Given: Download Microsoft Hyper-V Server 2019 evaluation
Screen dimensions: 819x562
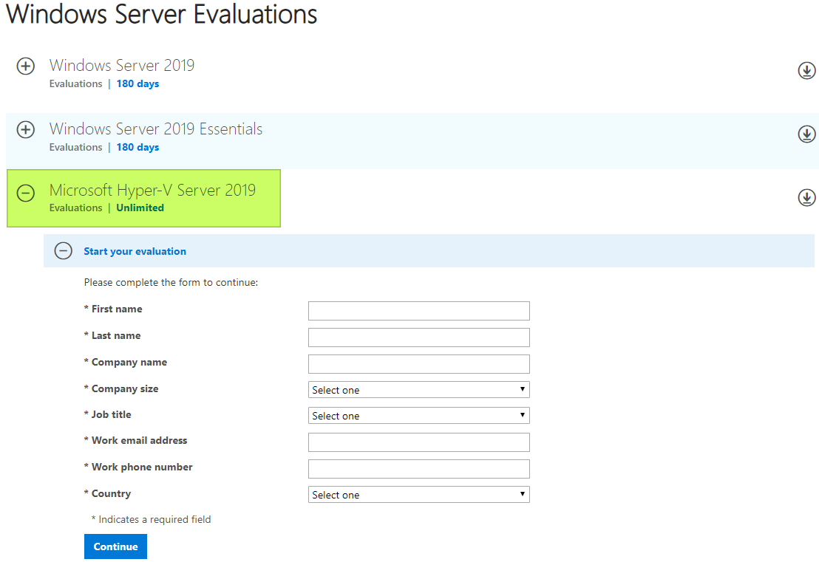Looking at the screenshot, I should (806, 197).
